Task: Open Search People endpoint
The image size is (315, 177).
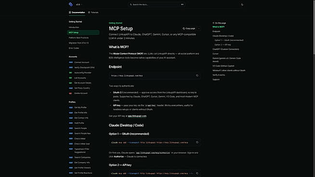Action: click(x=80, y=128)
